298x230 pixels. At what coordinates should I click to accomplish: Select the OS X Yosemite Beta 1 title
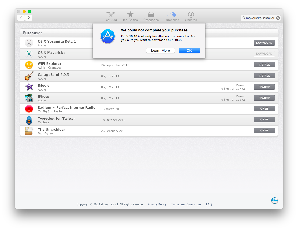(57, 42)
